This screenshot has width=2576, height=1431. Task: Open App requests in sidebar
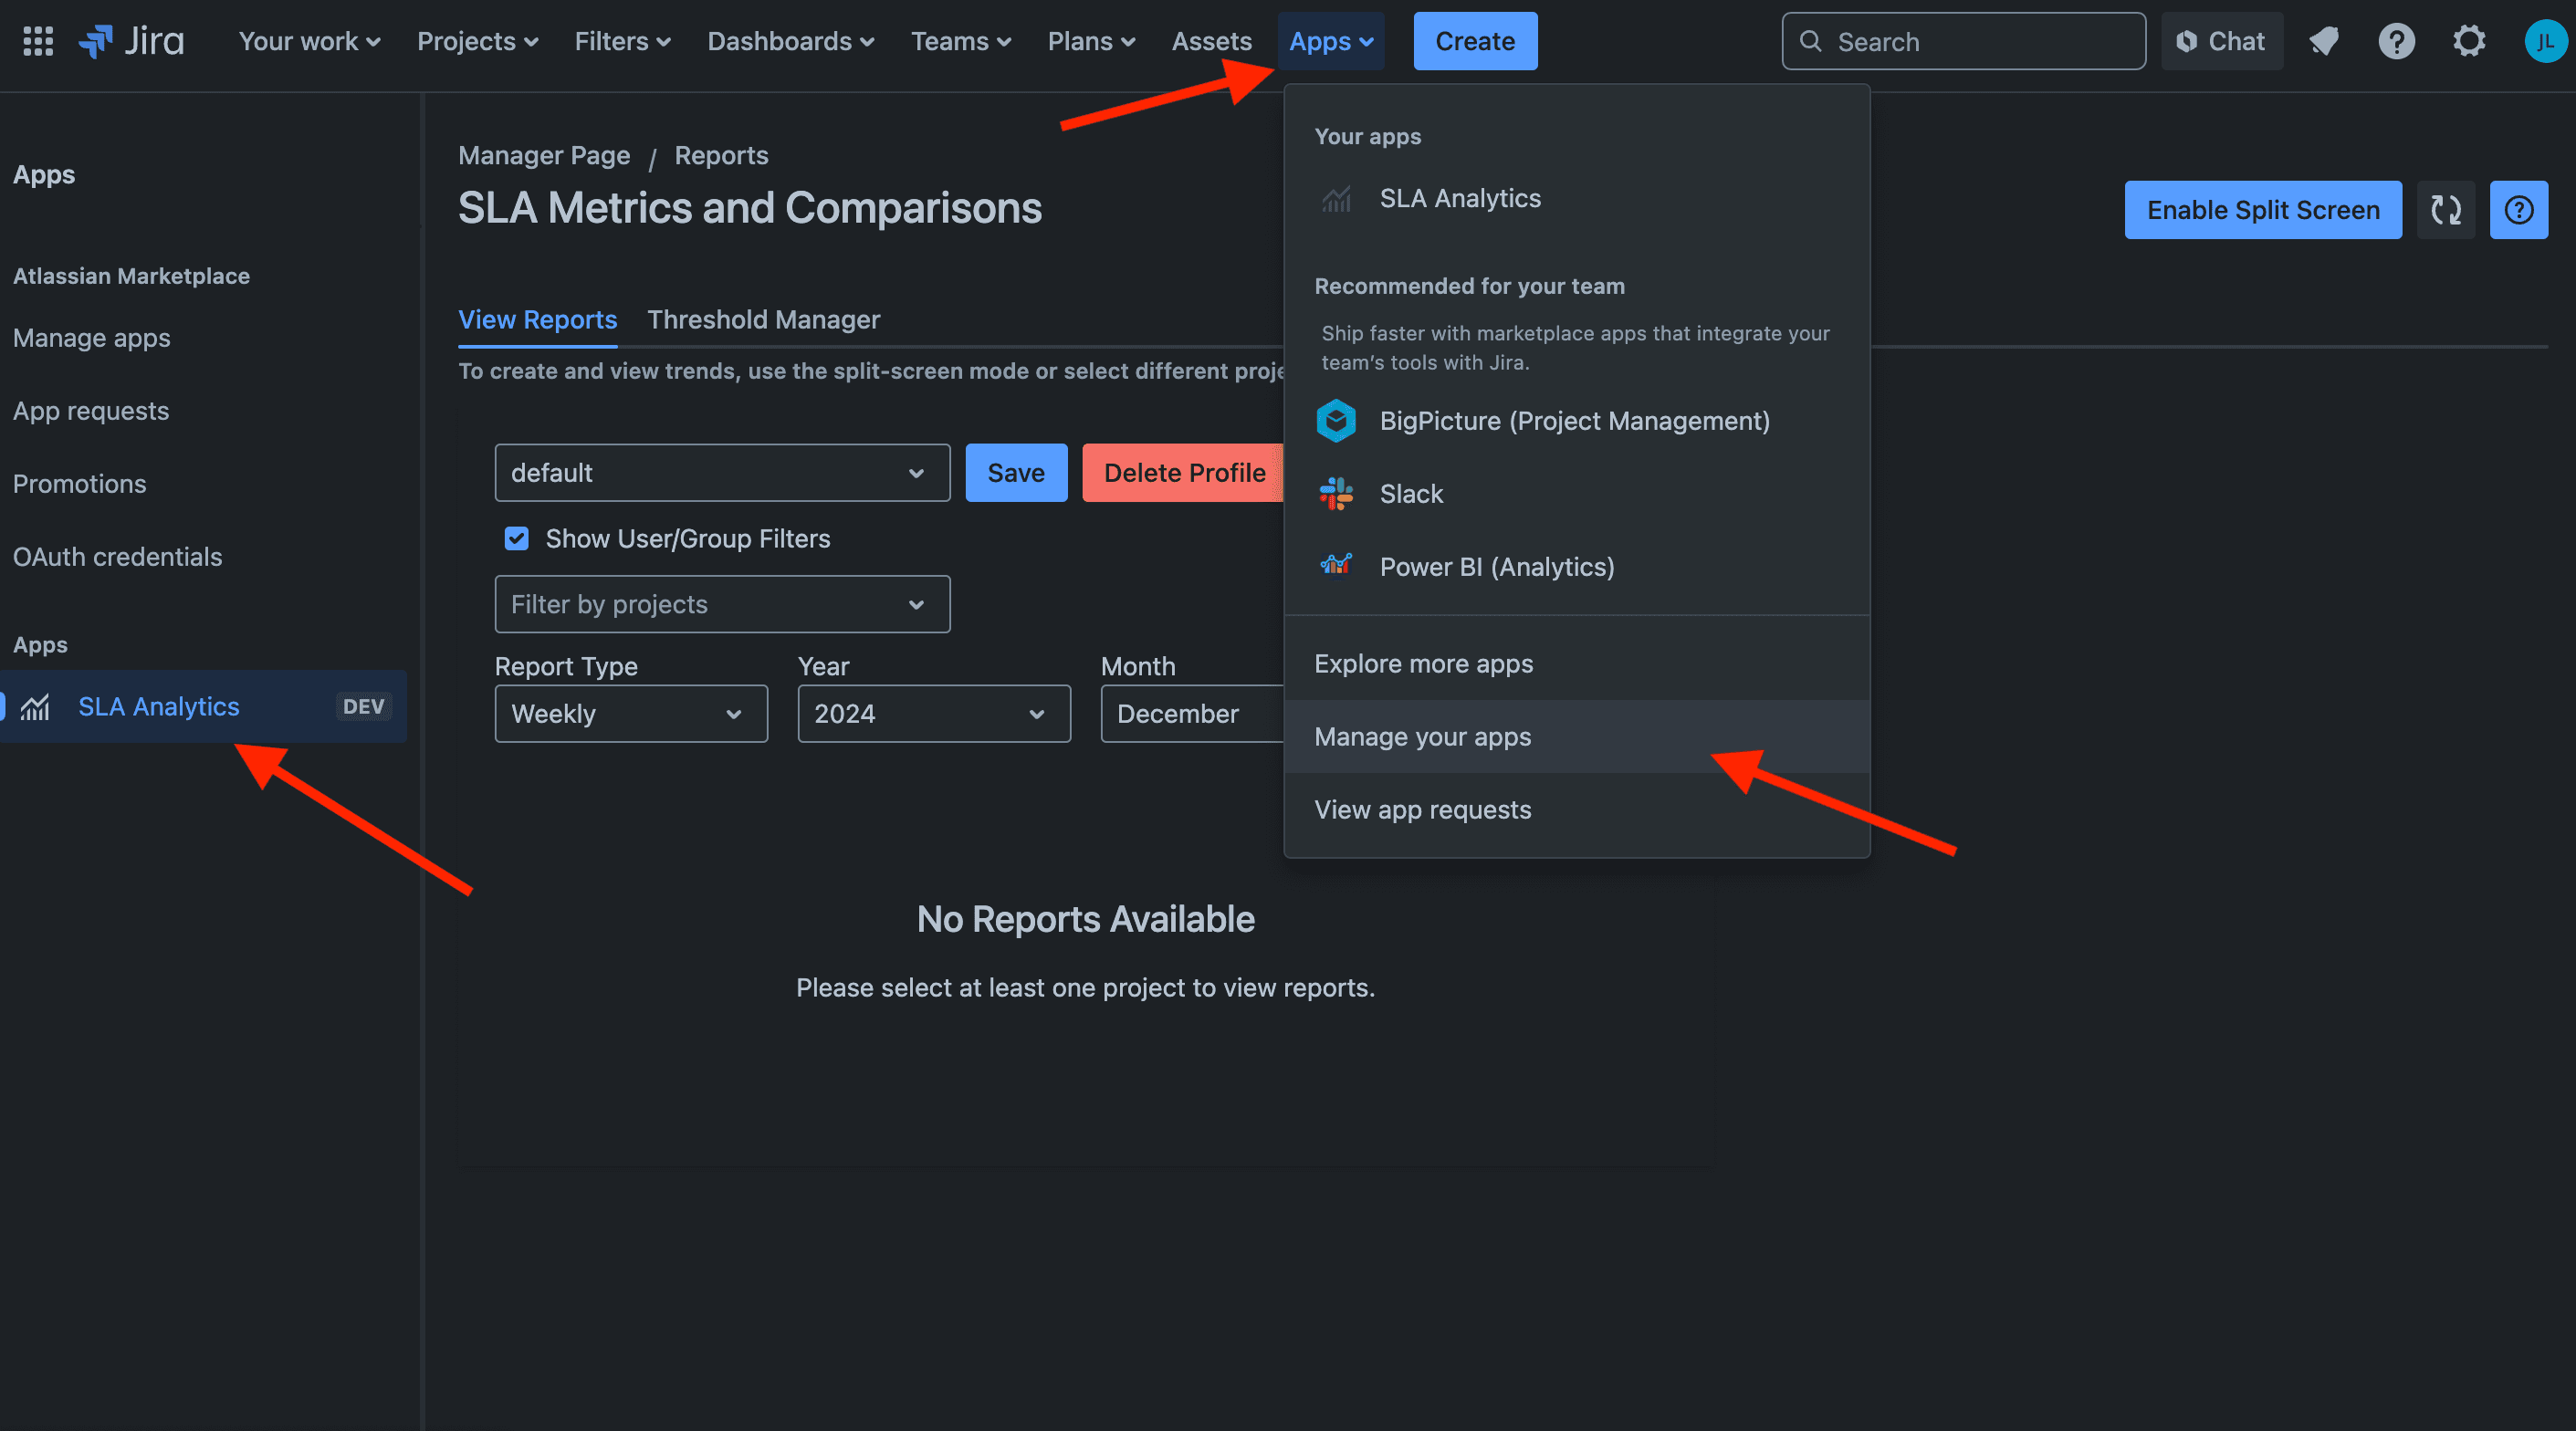click(x=91, y=412)
